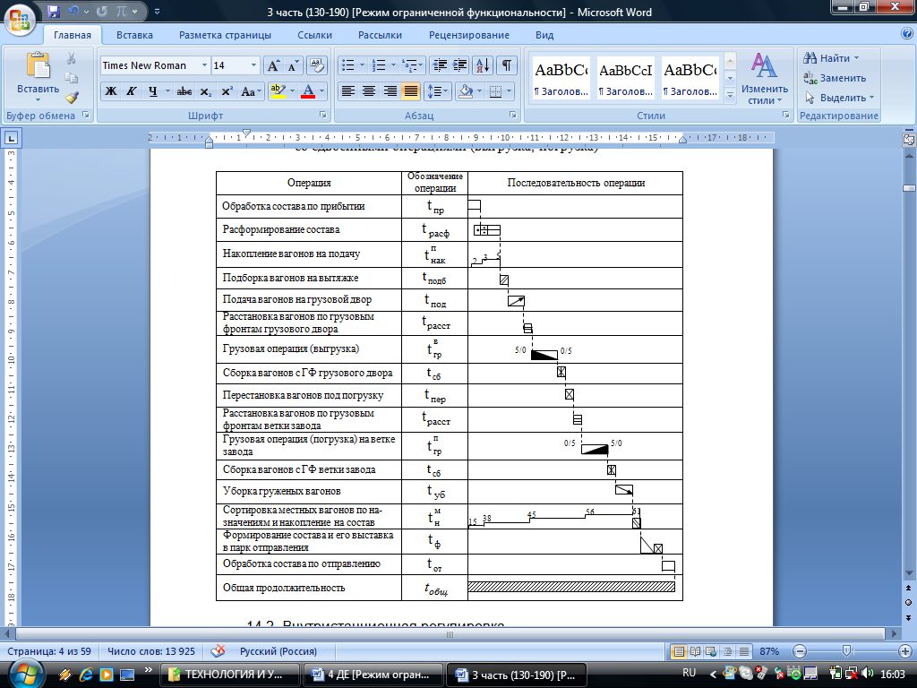Zoom out with minus button
This screenshot has height=688, width=917.
click(x=800, y=651)
